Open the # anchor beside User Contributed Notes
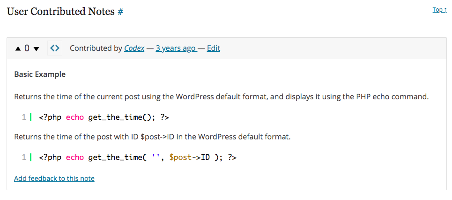Screen dimensions: 452x200 (x=120, y=12)
